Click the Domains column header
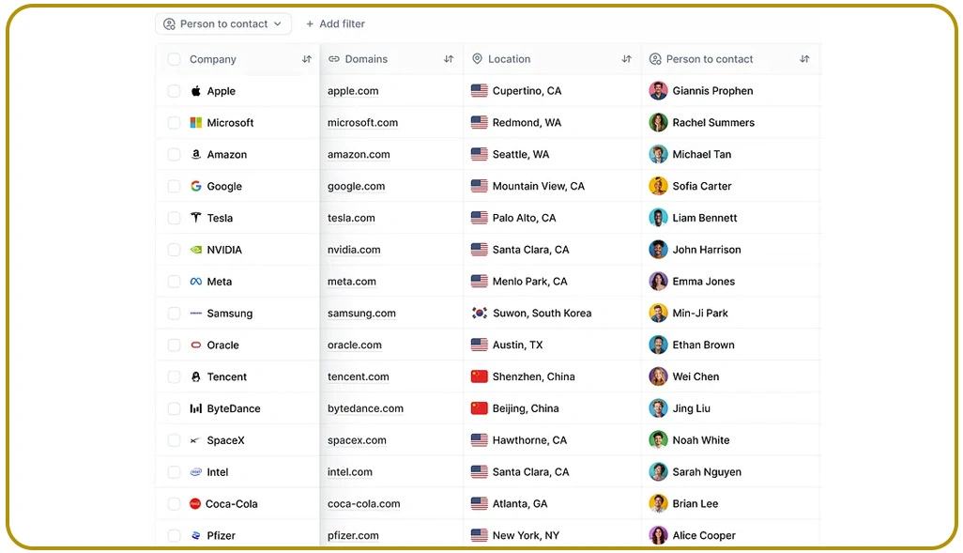 pos(366,59)
